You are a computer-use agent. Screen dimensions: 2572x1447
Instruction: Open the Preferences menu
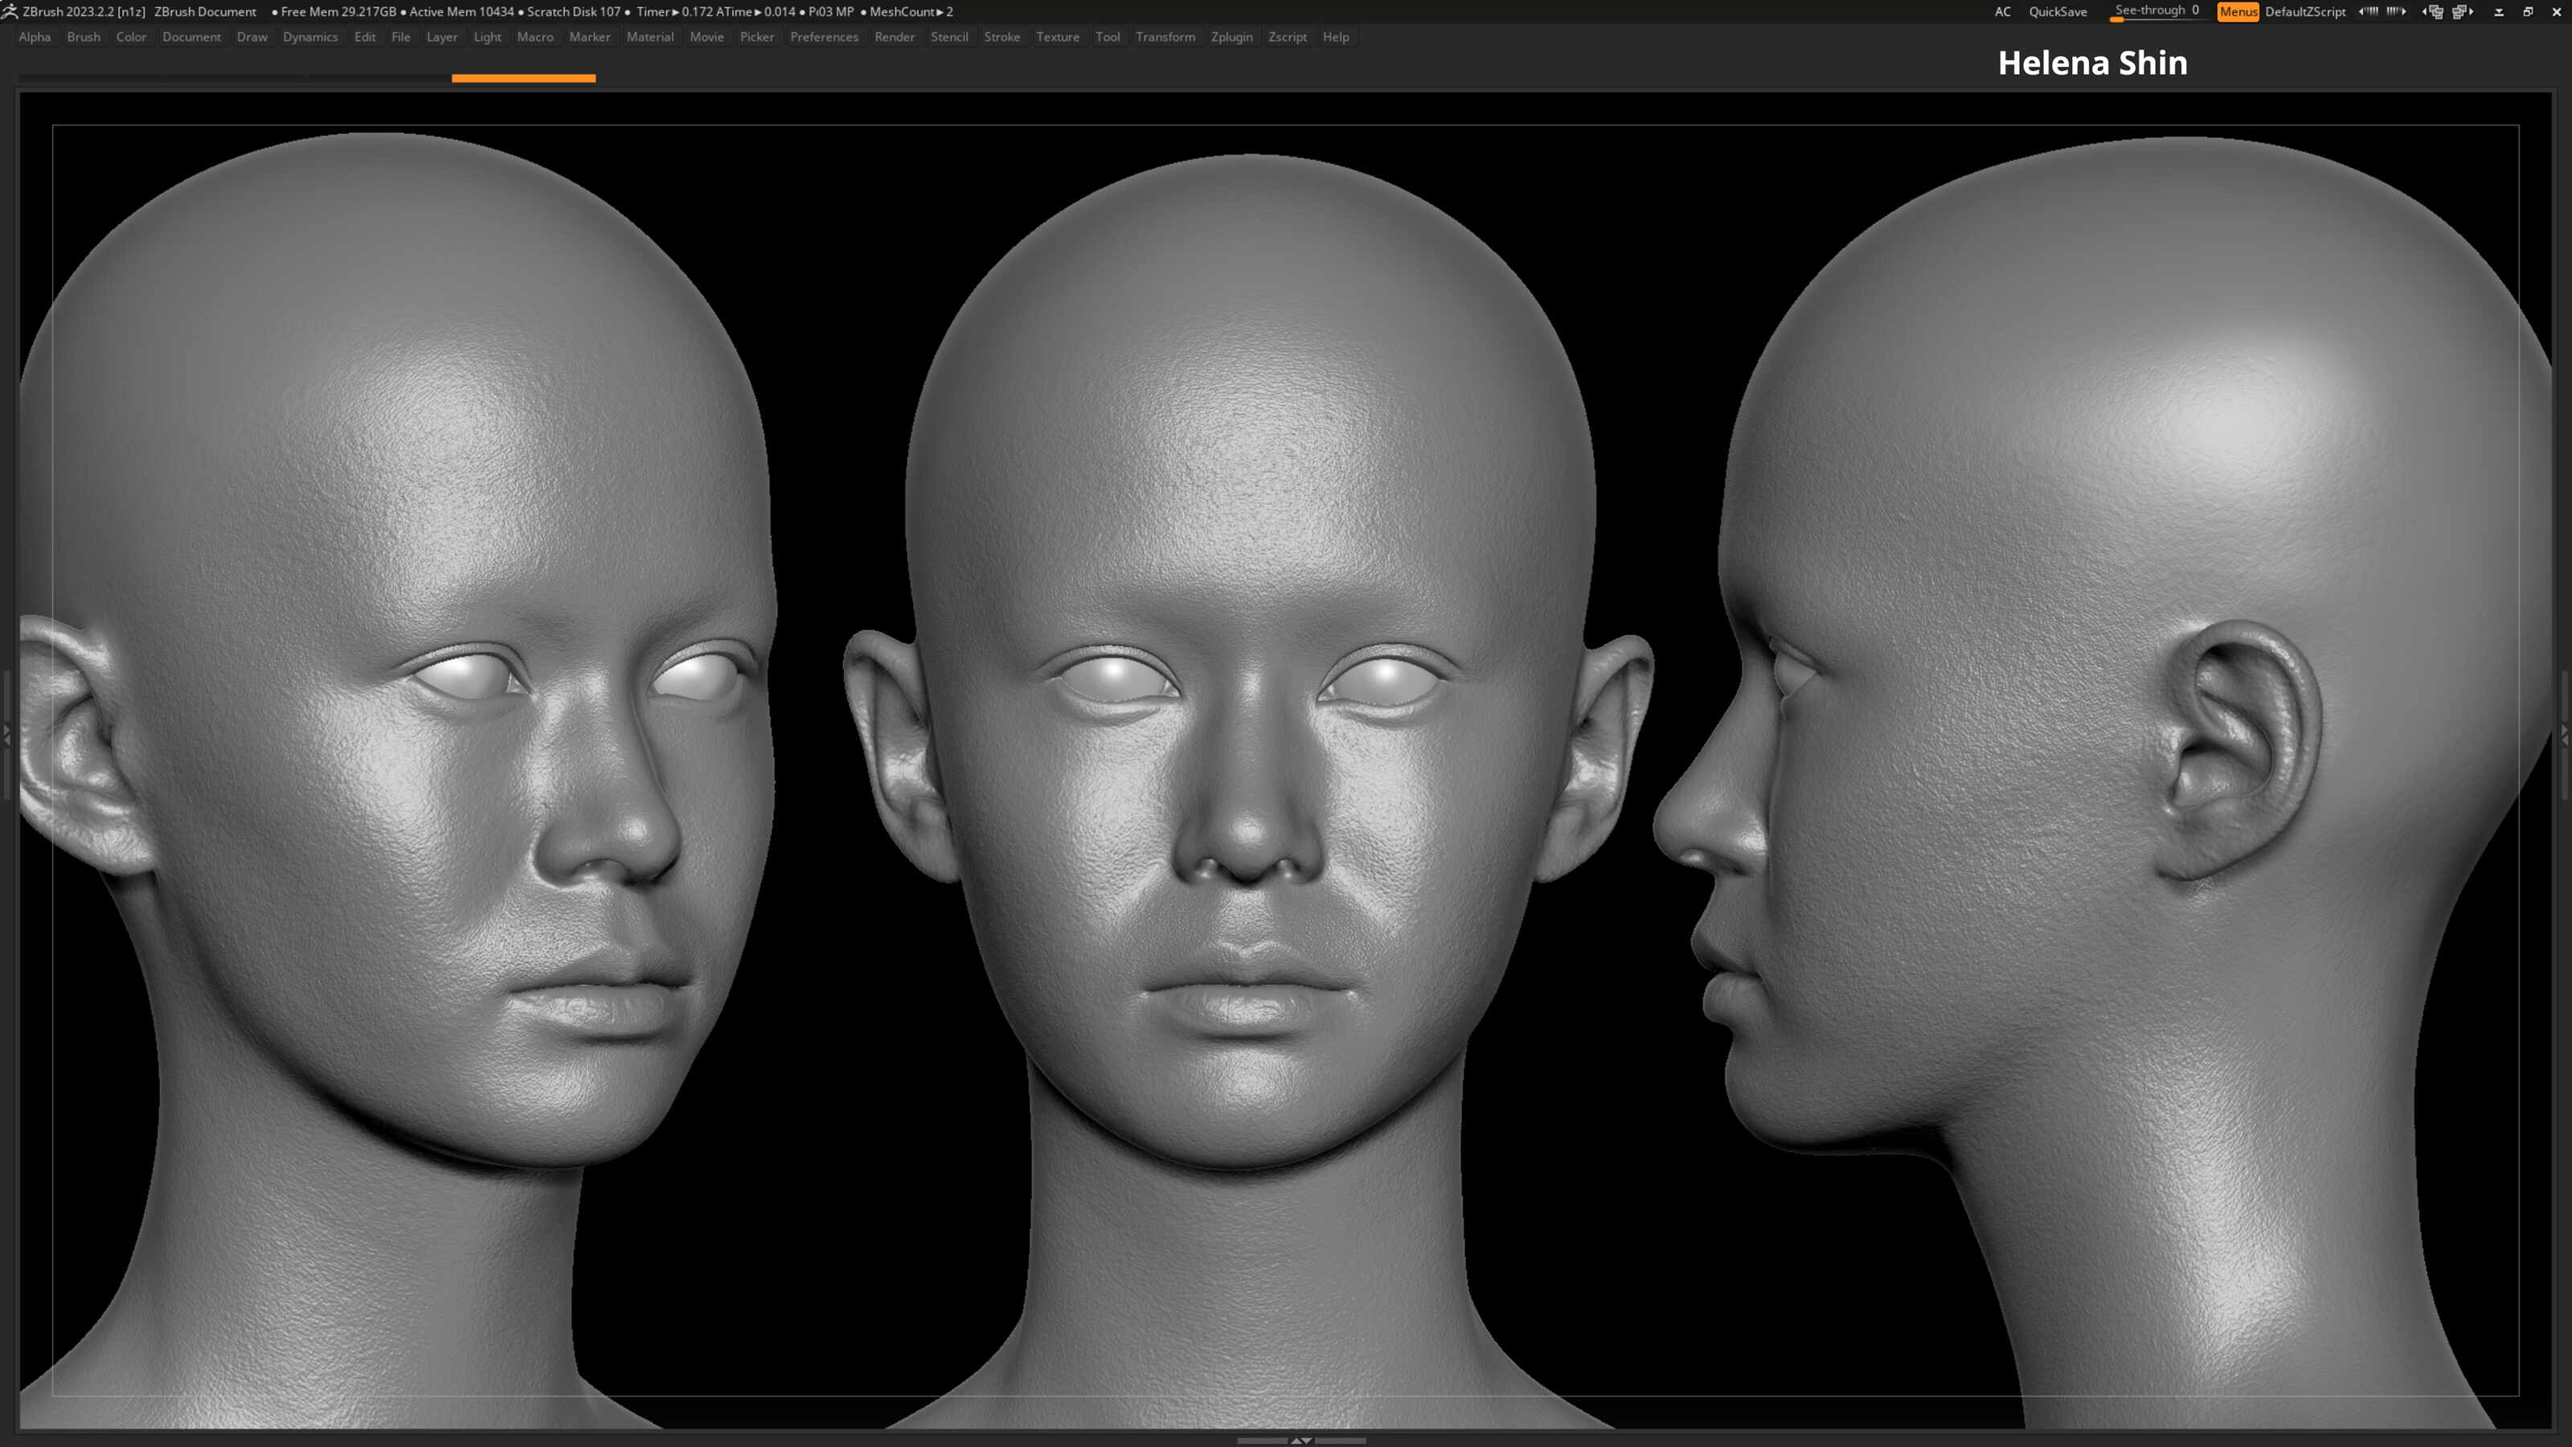(824, 37)
